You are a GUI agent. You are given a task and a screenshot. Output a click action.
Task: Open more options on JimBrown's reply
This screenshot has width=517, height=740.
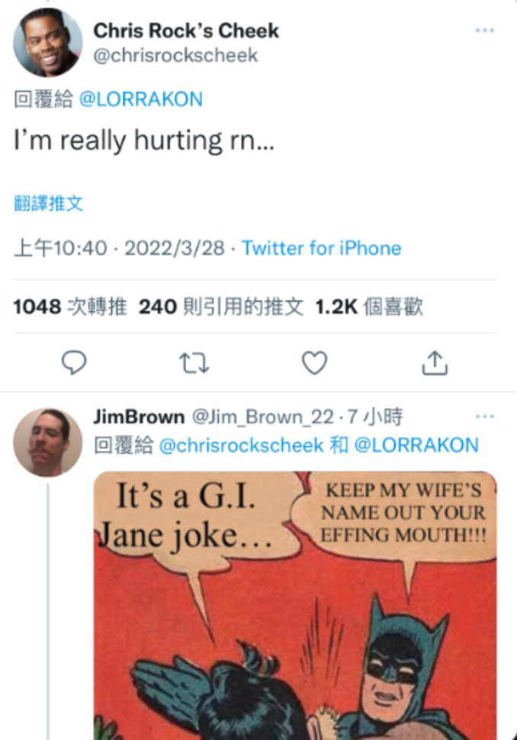[x=485, y=417]
